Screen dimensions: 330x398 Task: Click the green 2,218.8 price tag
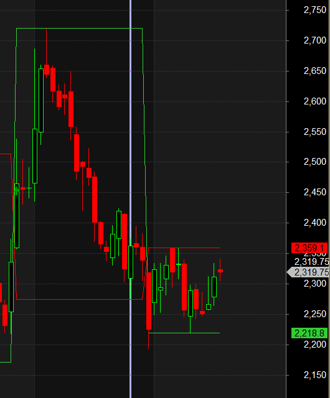(309, 333)
